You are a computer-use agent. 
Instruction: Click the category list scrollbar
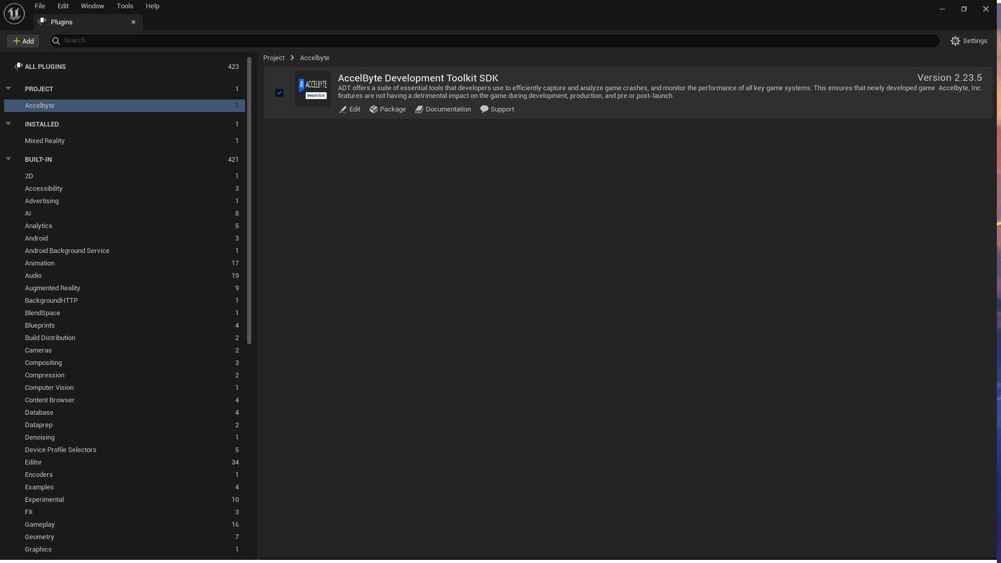click(249, 200)
